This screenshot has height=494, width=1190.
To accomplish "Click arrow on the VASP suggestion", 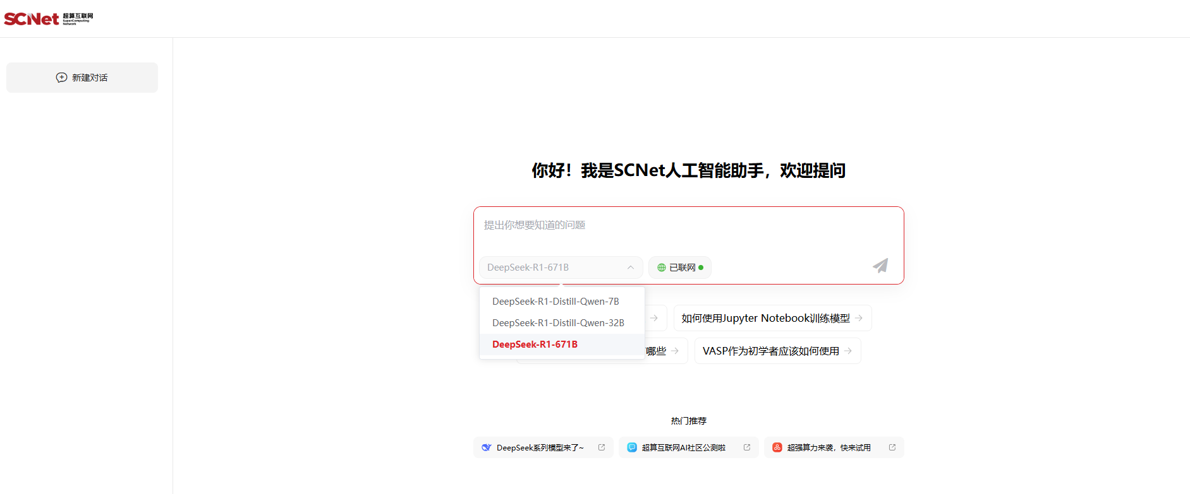I will tap(848, 351).
